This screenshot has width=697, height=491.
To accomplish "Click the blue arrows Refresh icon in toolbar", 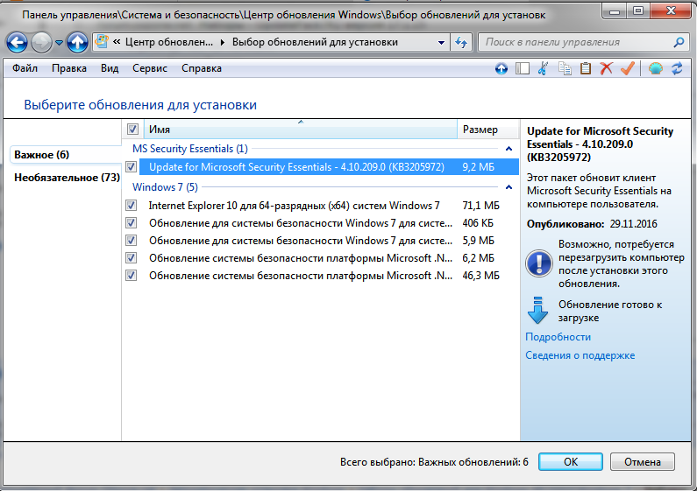I will pyautogui.click(x=677, y=68).
